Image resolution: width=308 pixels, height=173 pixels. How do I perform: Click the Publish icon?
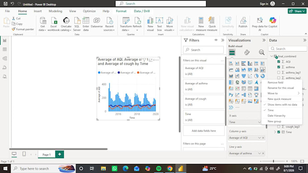click(243, 20)
